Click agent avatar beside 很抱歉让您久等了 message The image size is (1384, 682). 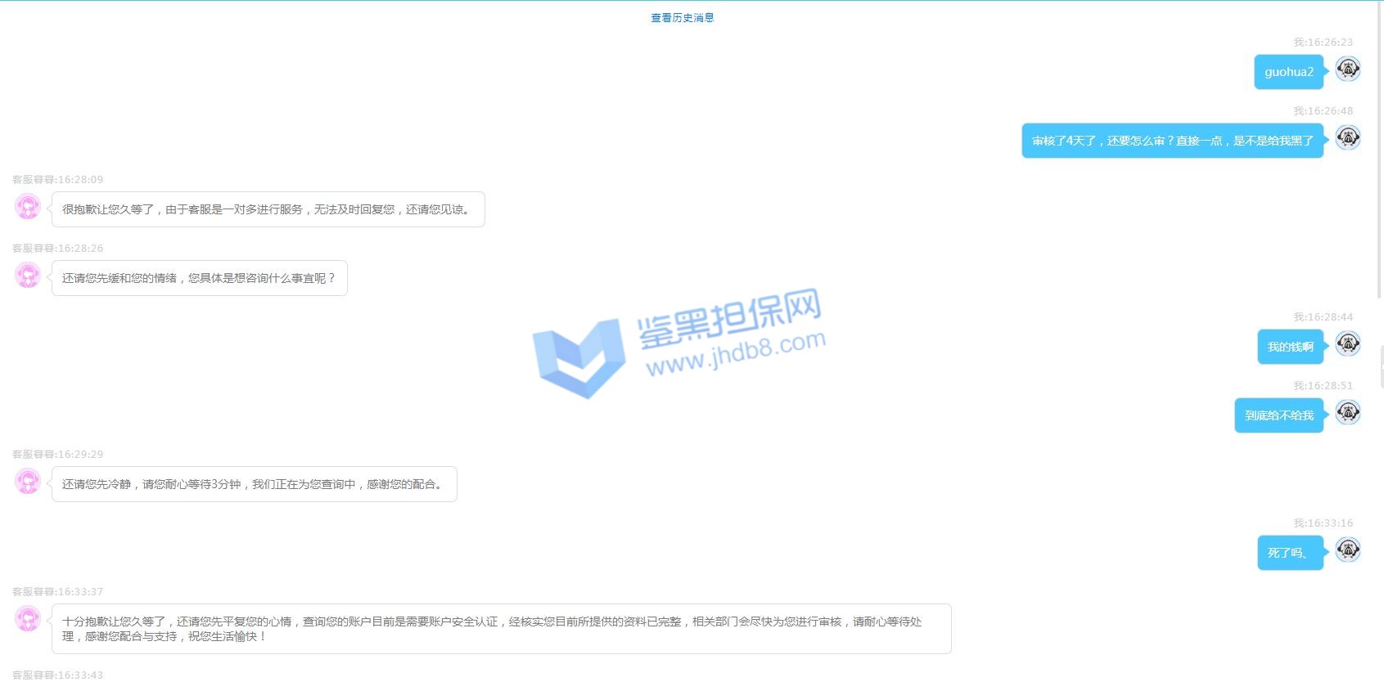coord(28,207)
